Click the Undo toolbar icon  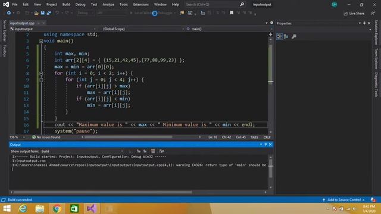coord(57,13)
